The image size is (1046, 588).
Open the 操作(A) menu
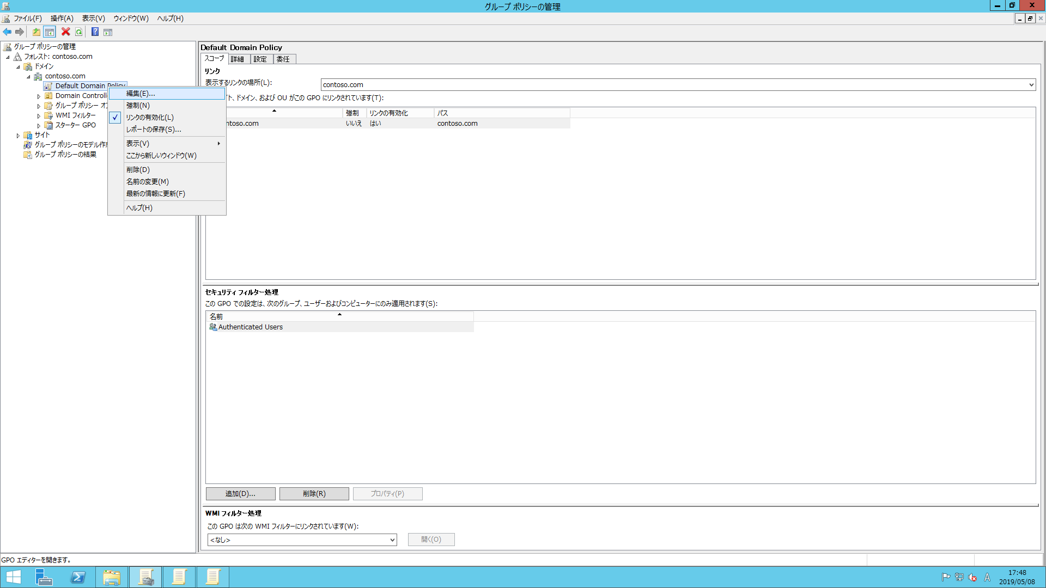click(x=62, y=19)
